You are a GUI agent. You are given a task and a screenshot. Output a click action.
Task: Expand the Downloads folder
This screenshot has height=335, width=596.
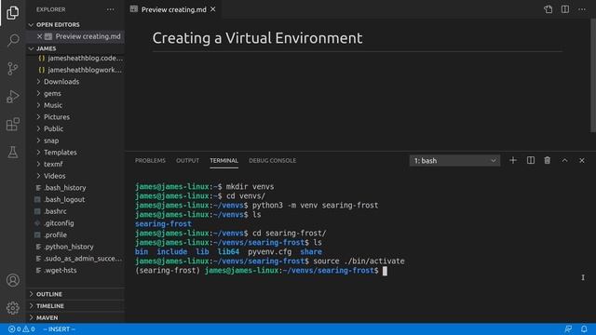click(75, 82)
